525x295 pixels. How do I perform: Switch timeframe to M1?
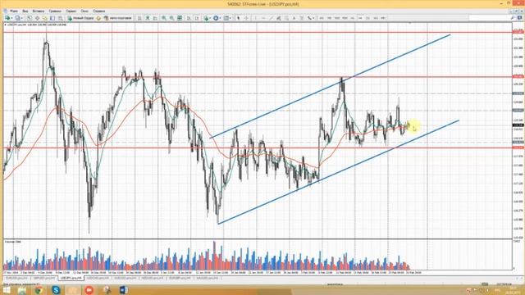click(x=322, y=18)
